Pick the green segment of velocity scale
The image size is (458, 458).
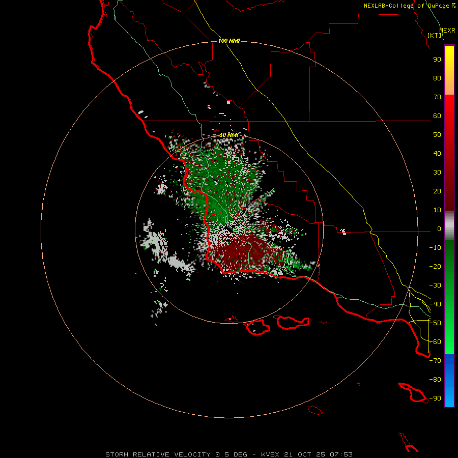(x=449, y=297)
